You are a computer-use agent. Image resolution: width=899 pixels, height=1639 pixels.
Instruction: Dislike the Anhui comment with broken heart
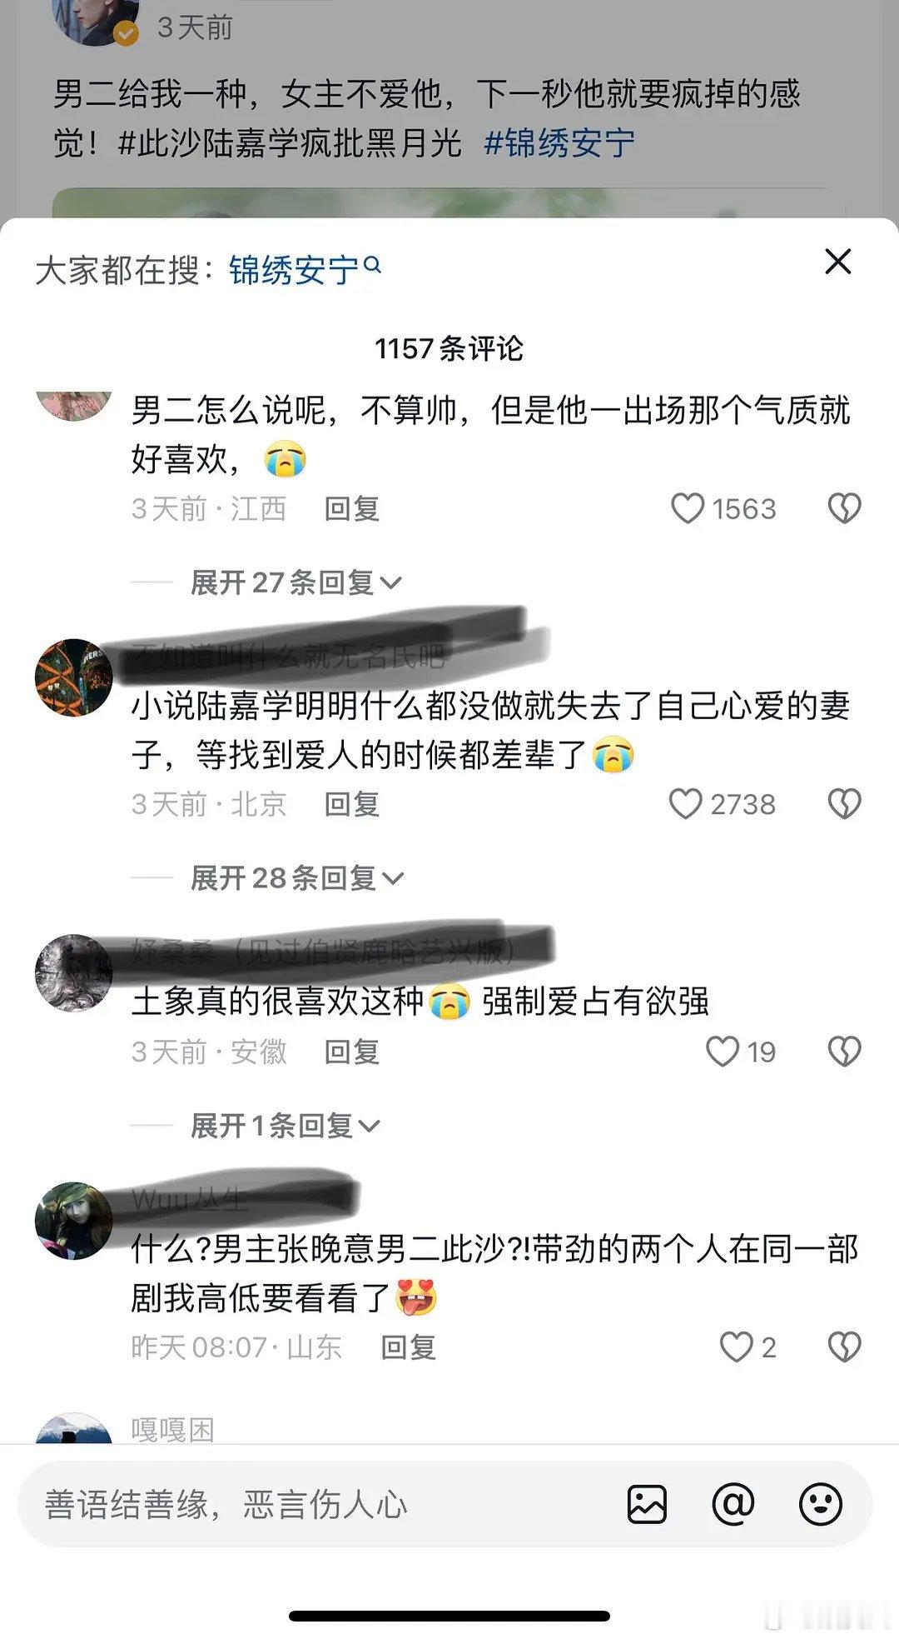pyautogui.click(x=844, y=1052)
